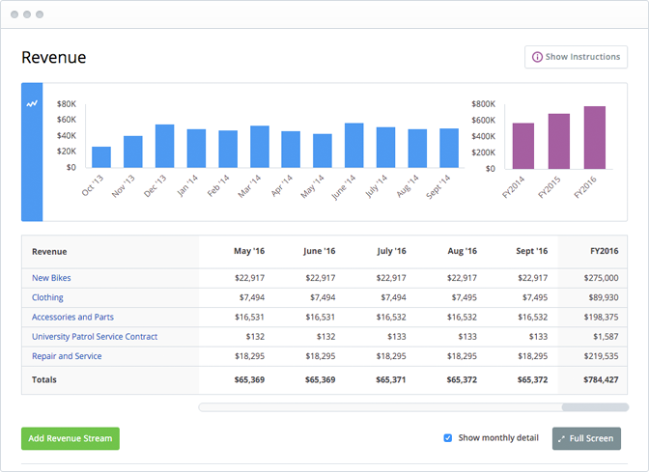This screenshot has width=649, height=472.
Task: Open the Repair and Service stream
Action: coord(67,356)
